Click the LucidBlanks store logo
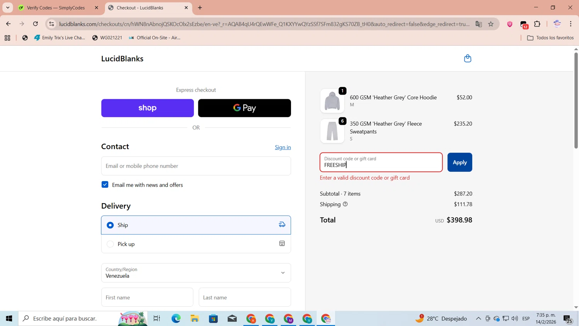 [122, 59]
